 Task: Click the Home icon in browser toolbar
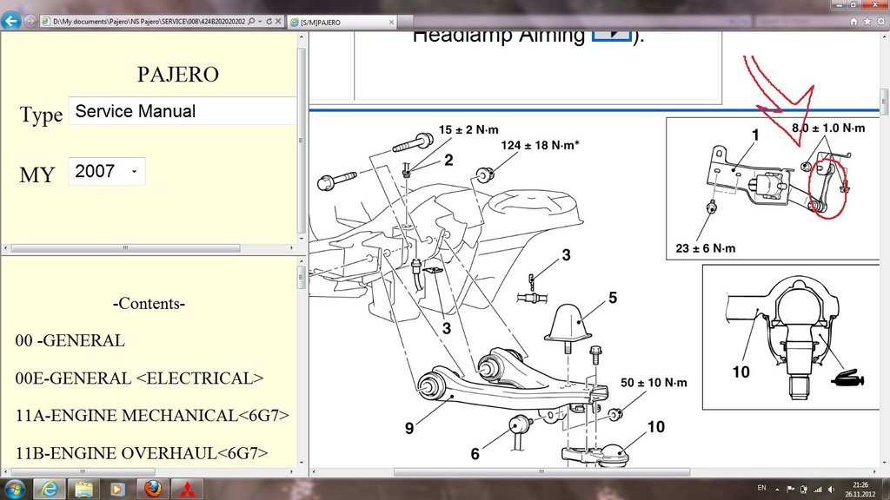pos(853,22)
